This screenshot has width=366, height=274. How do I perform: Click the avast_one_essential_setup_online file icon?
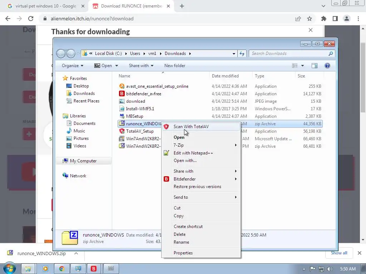pyautogui.click(x=122, y=86)
